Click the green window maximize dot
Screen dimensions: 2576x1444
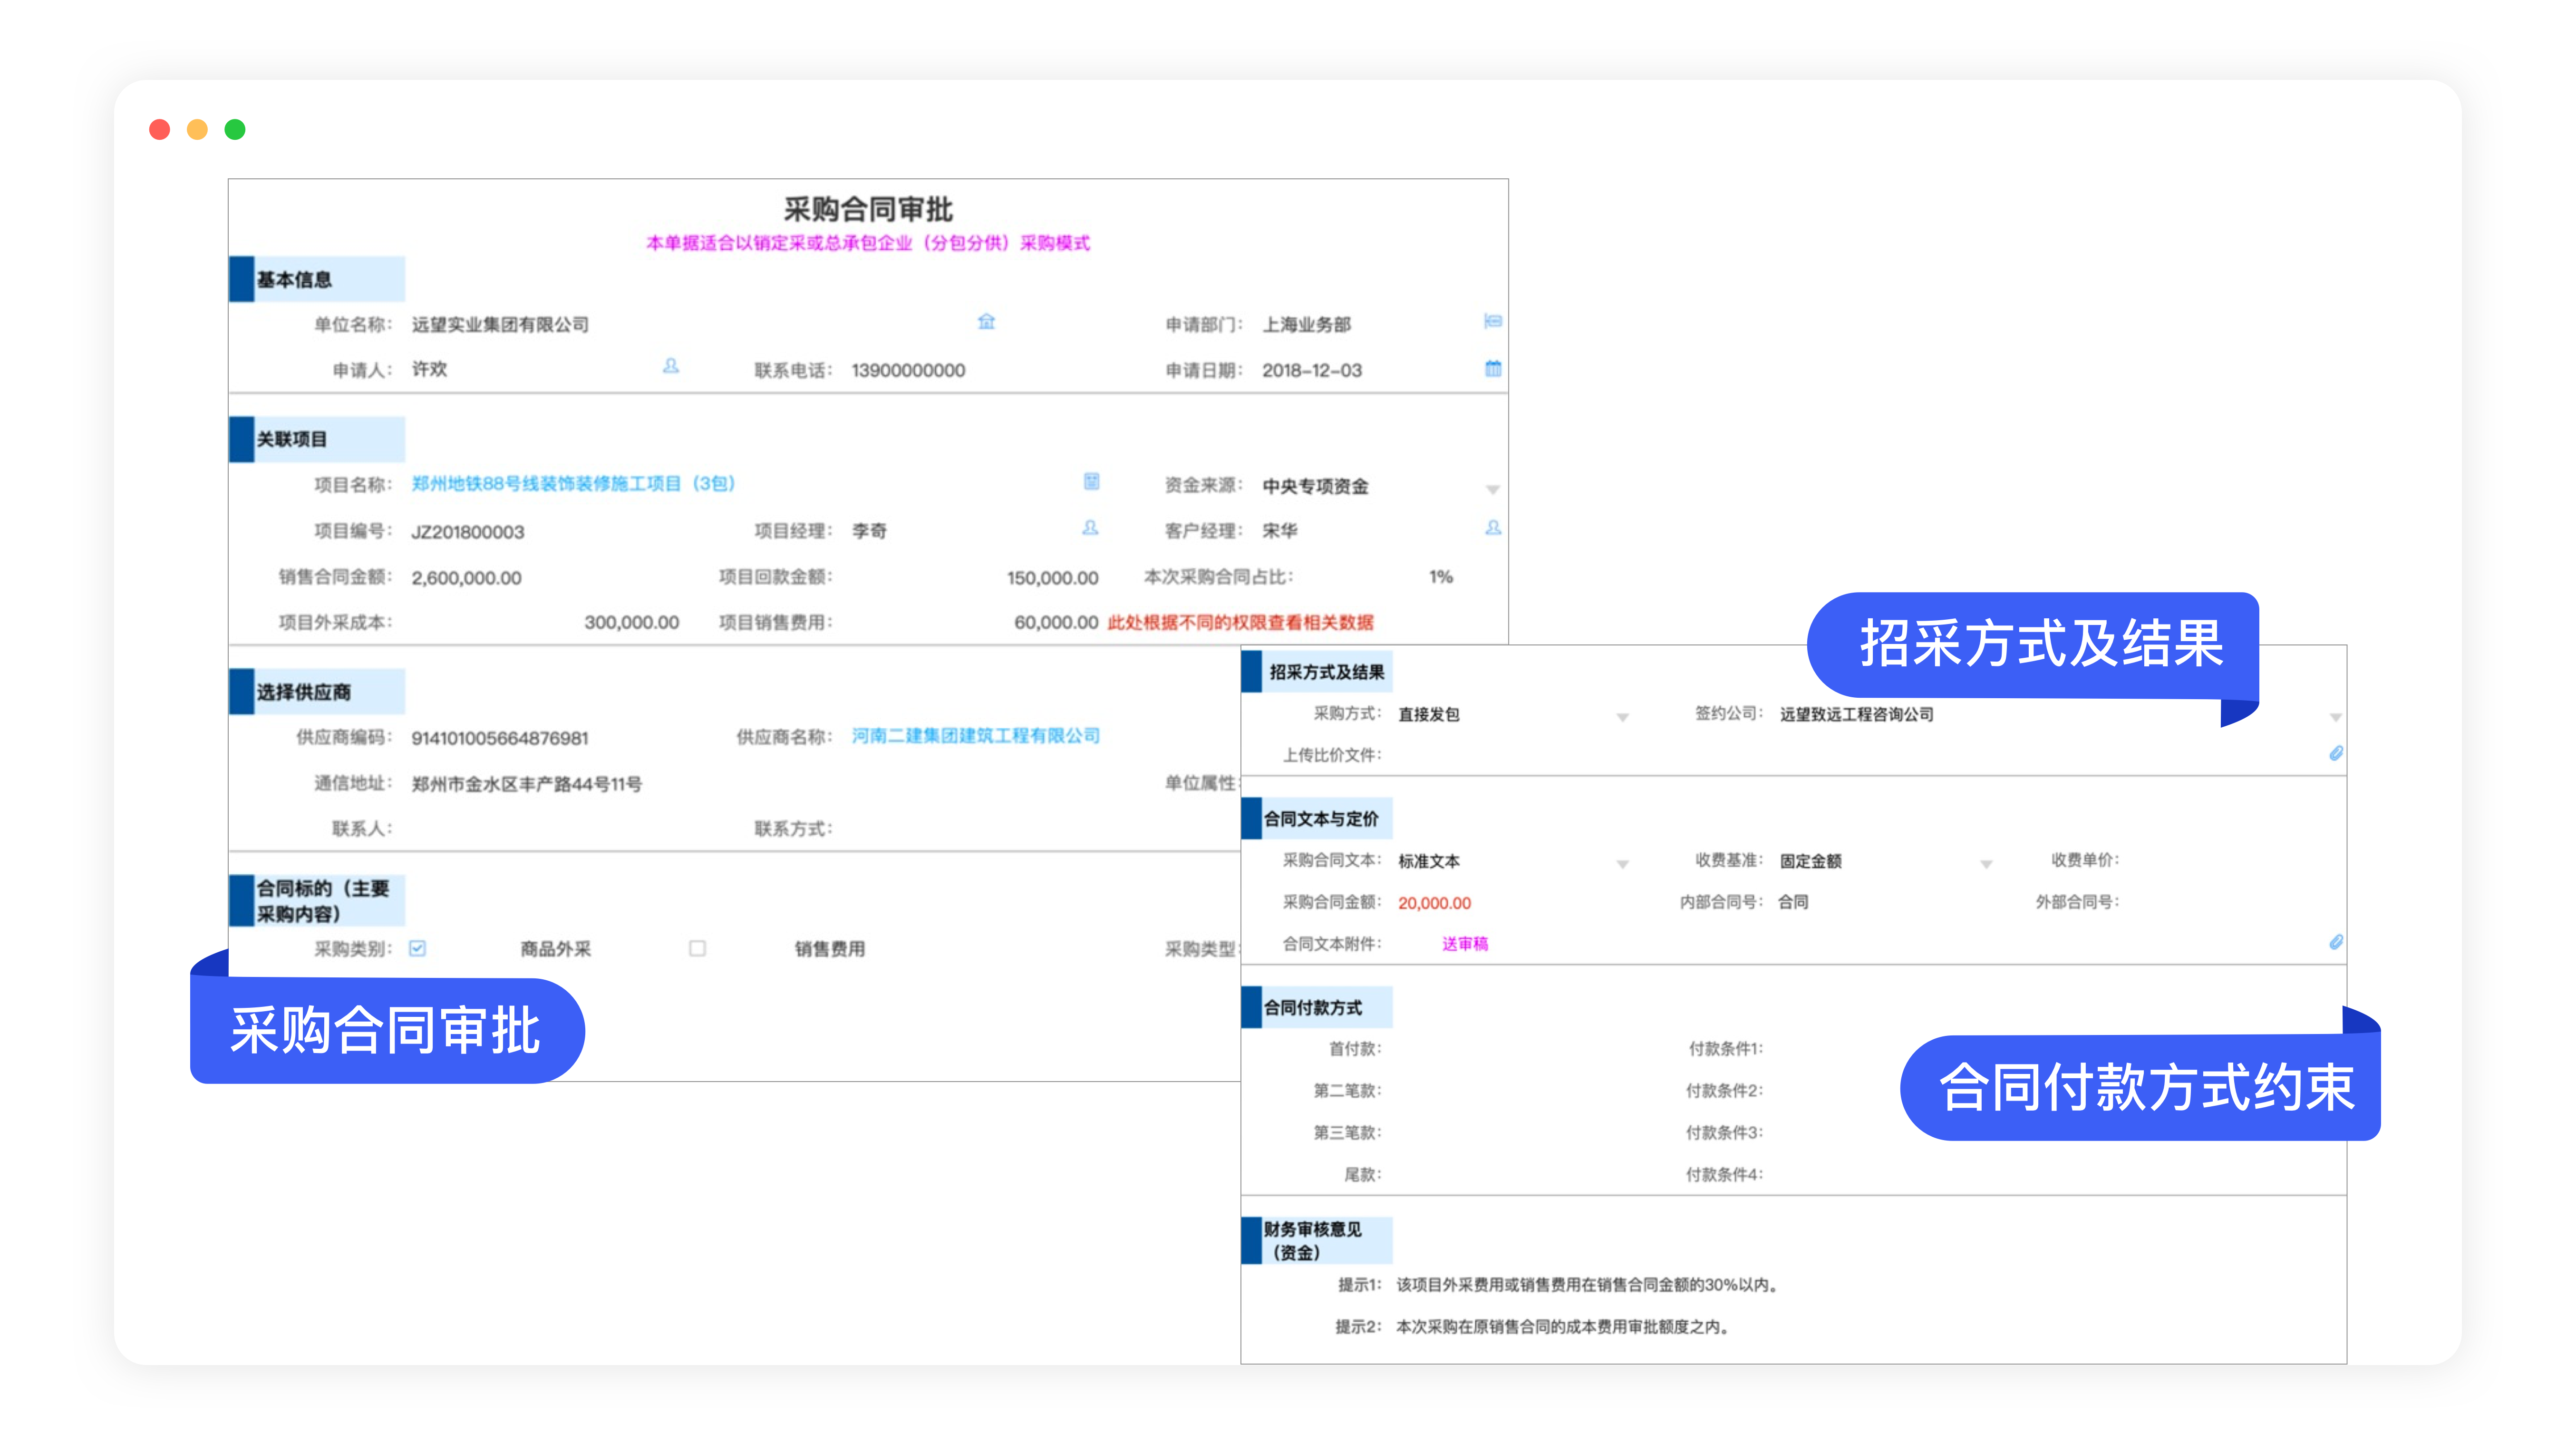235,129
